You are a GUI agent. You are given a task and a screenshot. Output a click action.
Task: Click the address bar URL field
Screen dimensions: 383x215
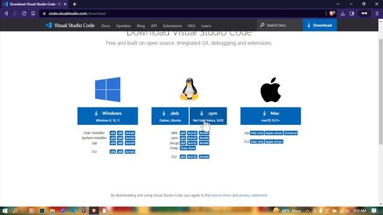tap(183, 13)
